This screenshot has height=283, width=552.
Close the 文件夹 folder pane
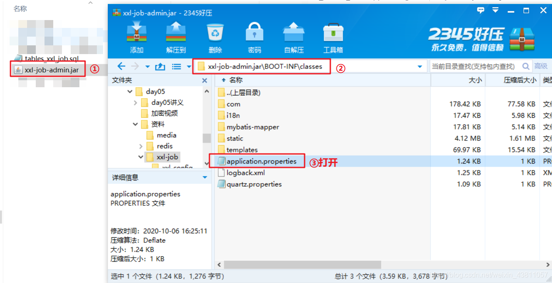coord(205,81)
